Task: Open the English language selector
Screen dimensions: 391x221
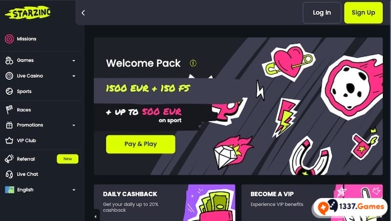Action: (x=41, y=190)
